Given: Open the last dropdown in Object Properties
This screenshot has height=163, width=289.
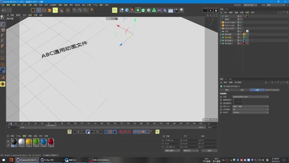Looking at the screenshot, I should tap(250, 113).
